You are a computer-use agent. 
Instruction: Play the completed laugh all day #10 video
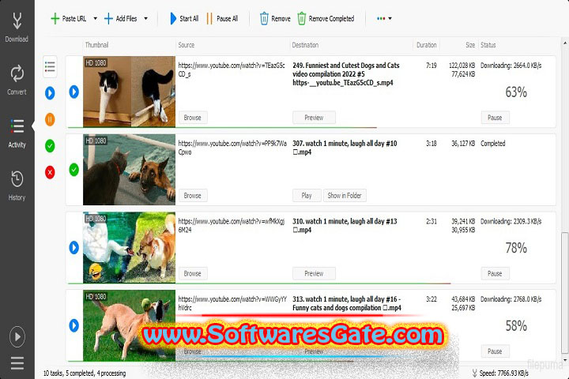pyautogui.click(x=307, y=196)
